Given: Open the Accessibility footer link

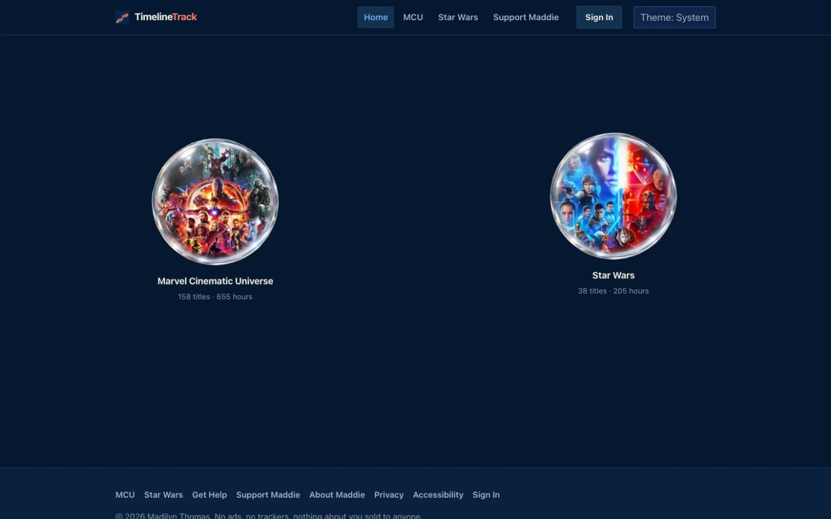Looking at the screenshot, I should point(438,495).
